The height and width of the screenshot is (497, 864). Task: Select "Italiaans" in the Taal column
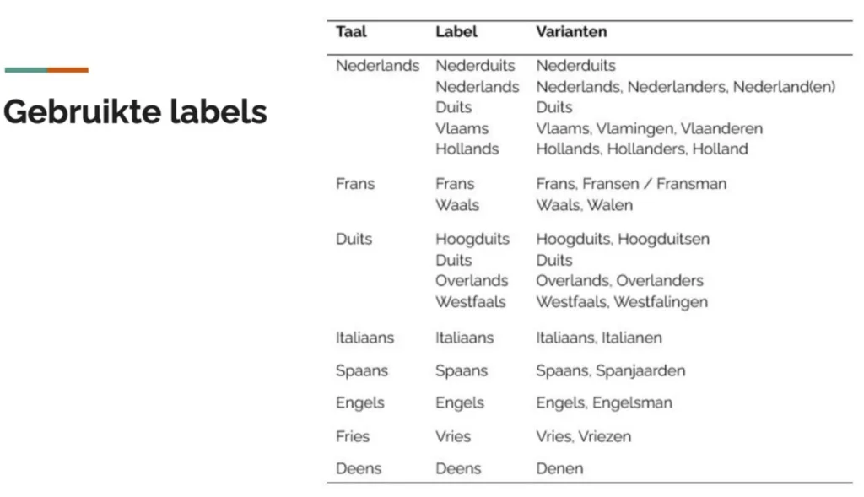pos(364,338)
